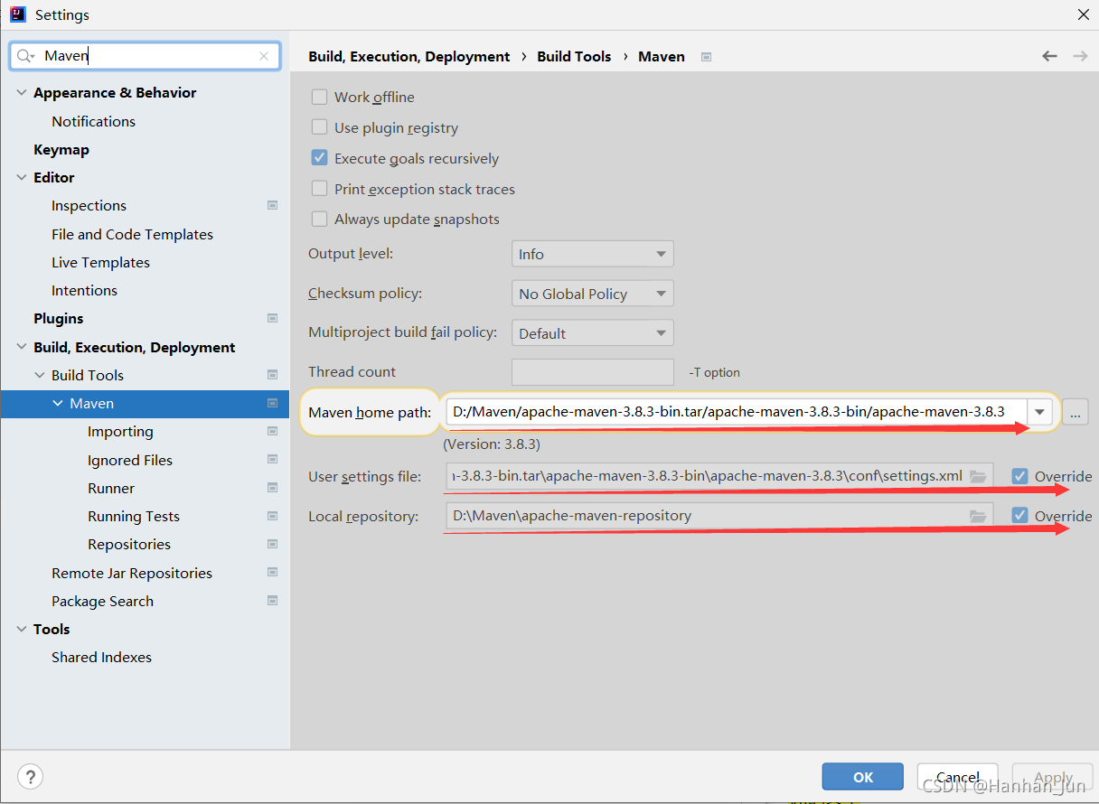
Task: Click the project-level icon next to Remote Jar Repositories
Action: [x=272, y=573]
